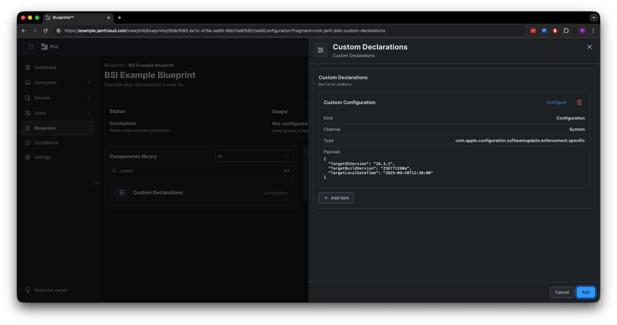
Task: Open Compliance via the shield icon
Action: coord(28,143)
